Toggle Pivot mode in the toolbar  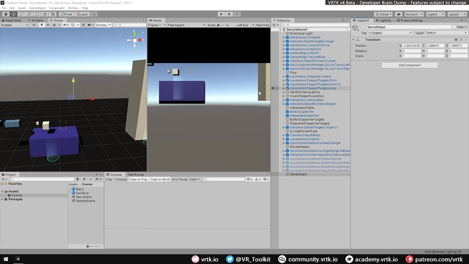tap(67, 14)
